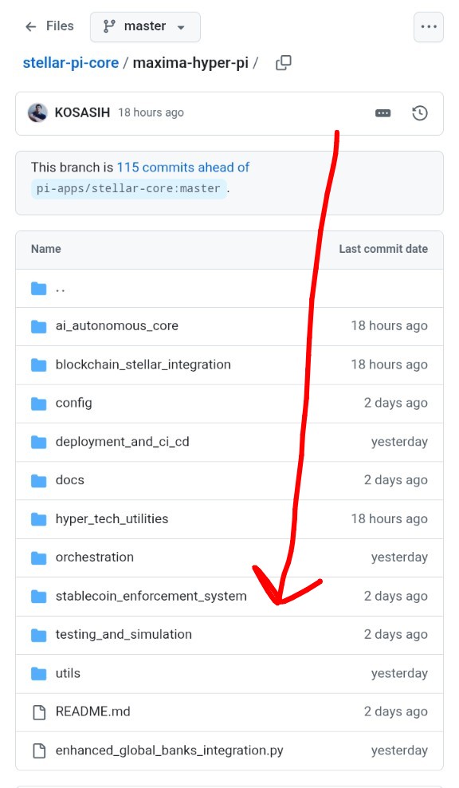459x788 pixels.
Task: Open the config folder
Action: pos(74,403)
